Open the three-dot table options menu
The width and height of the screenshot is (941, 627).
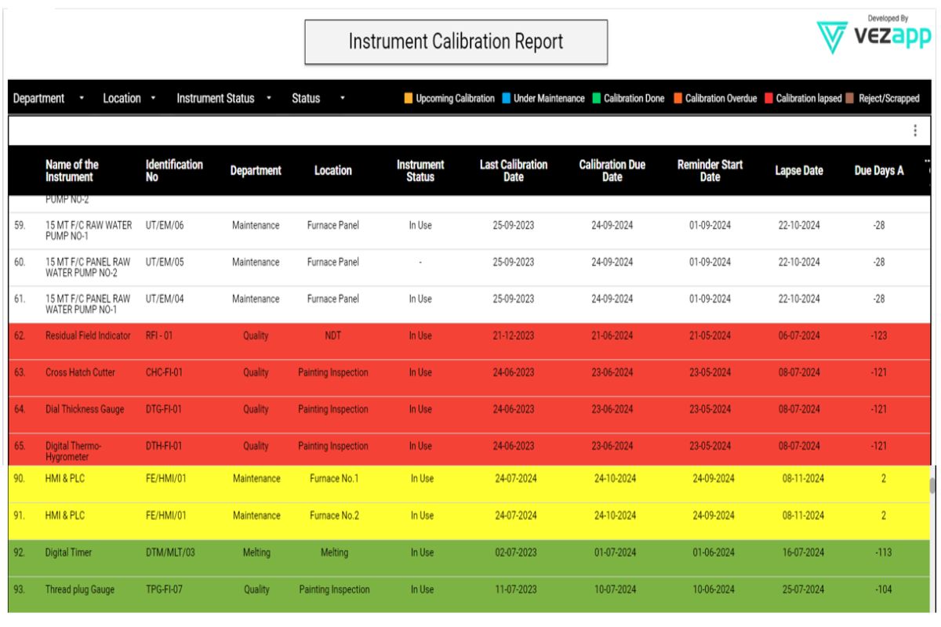915,132
